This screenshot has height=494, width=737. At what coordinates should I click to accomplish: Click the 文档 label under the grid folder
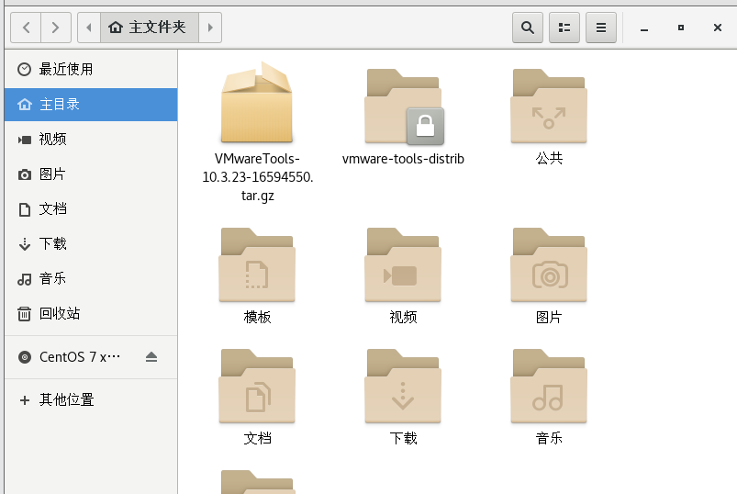258,439
